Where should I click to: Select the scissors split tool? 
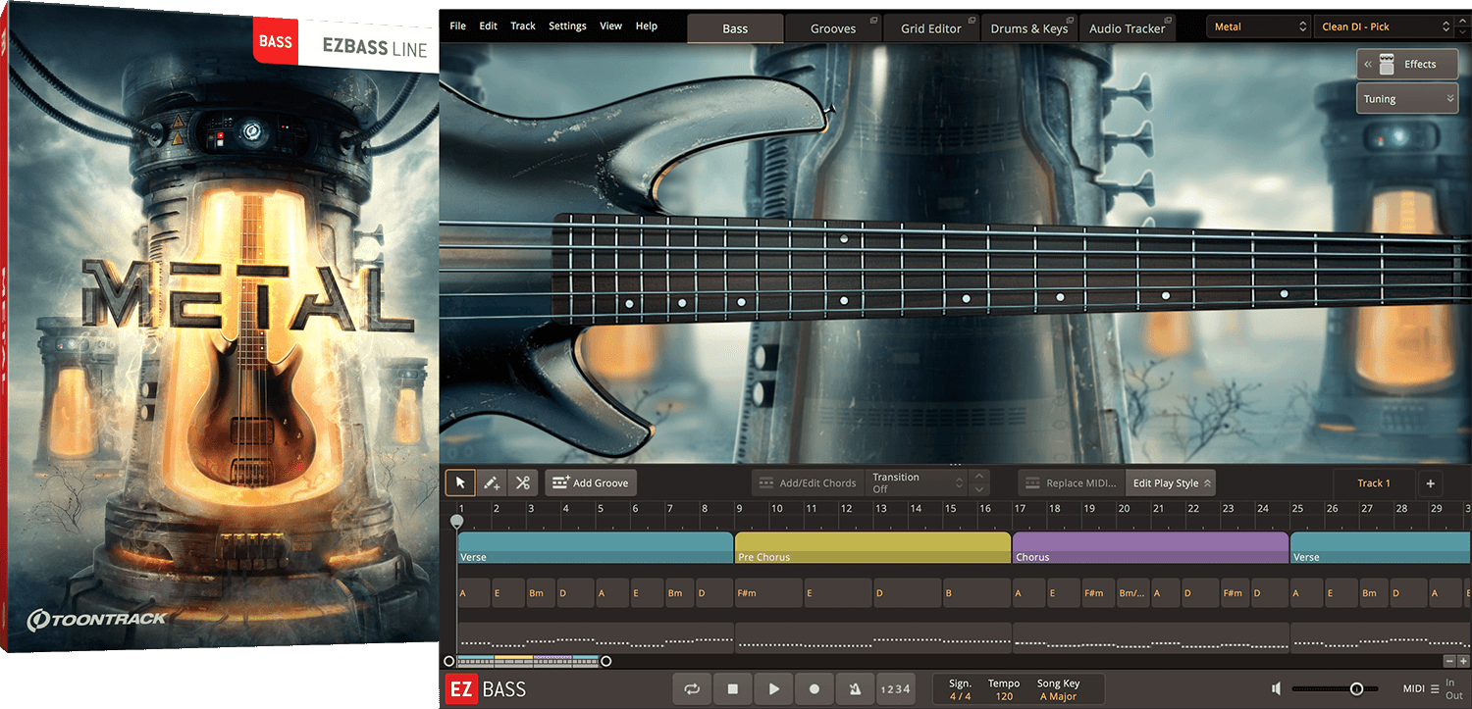522,482
